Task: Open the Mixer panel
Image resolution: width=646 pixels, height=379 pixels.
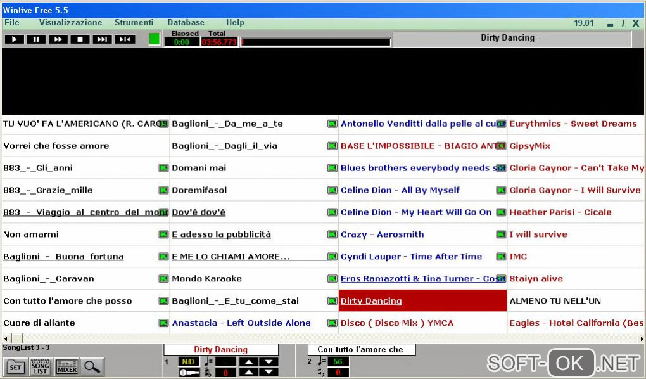Action: (x=66, y=367)
